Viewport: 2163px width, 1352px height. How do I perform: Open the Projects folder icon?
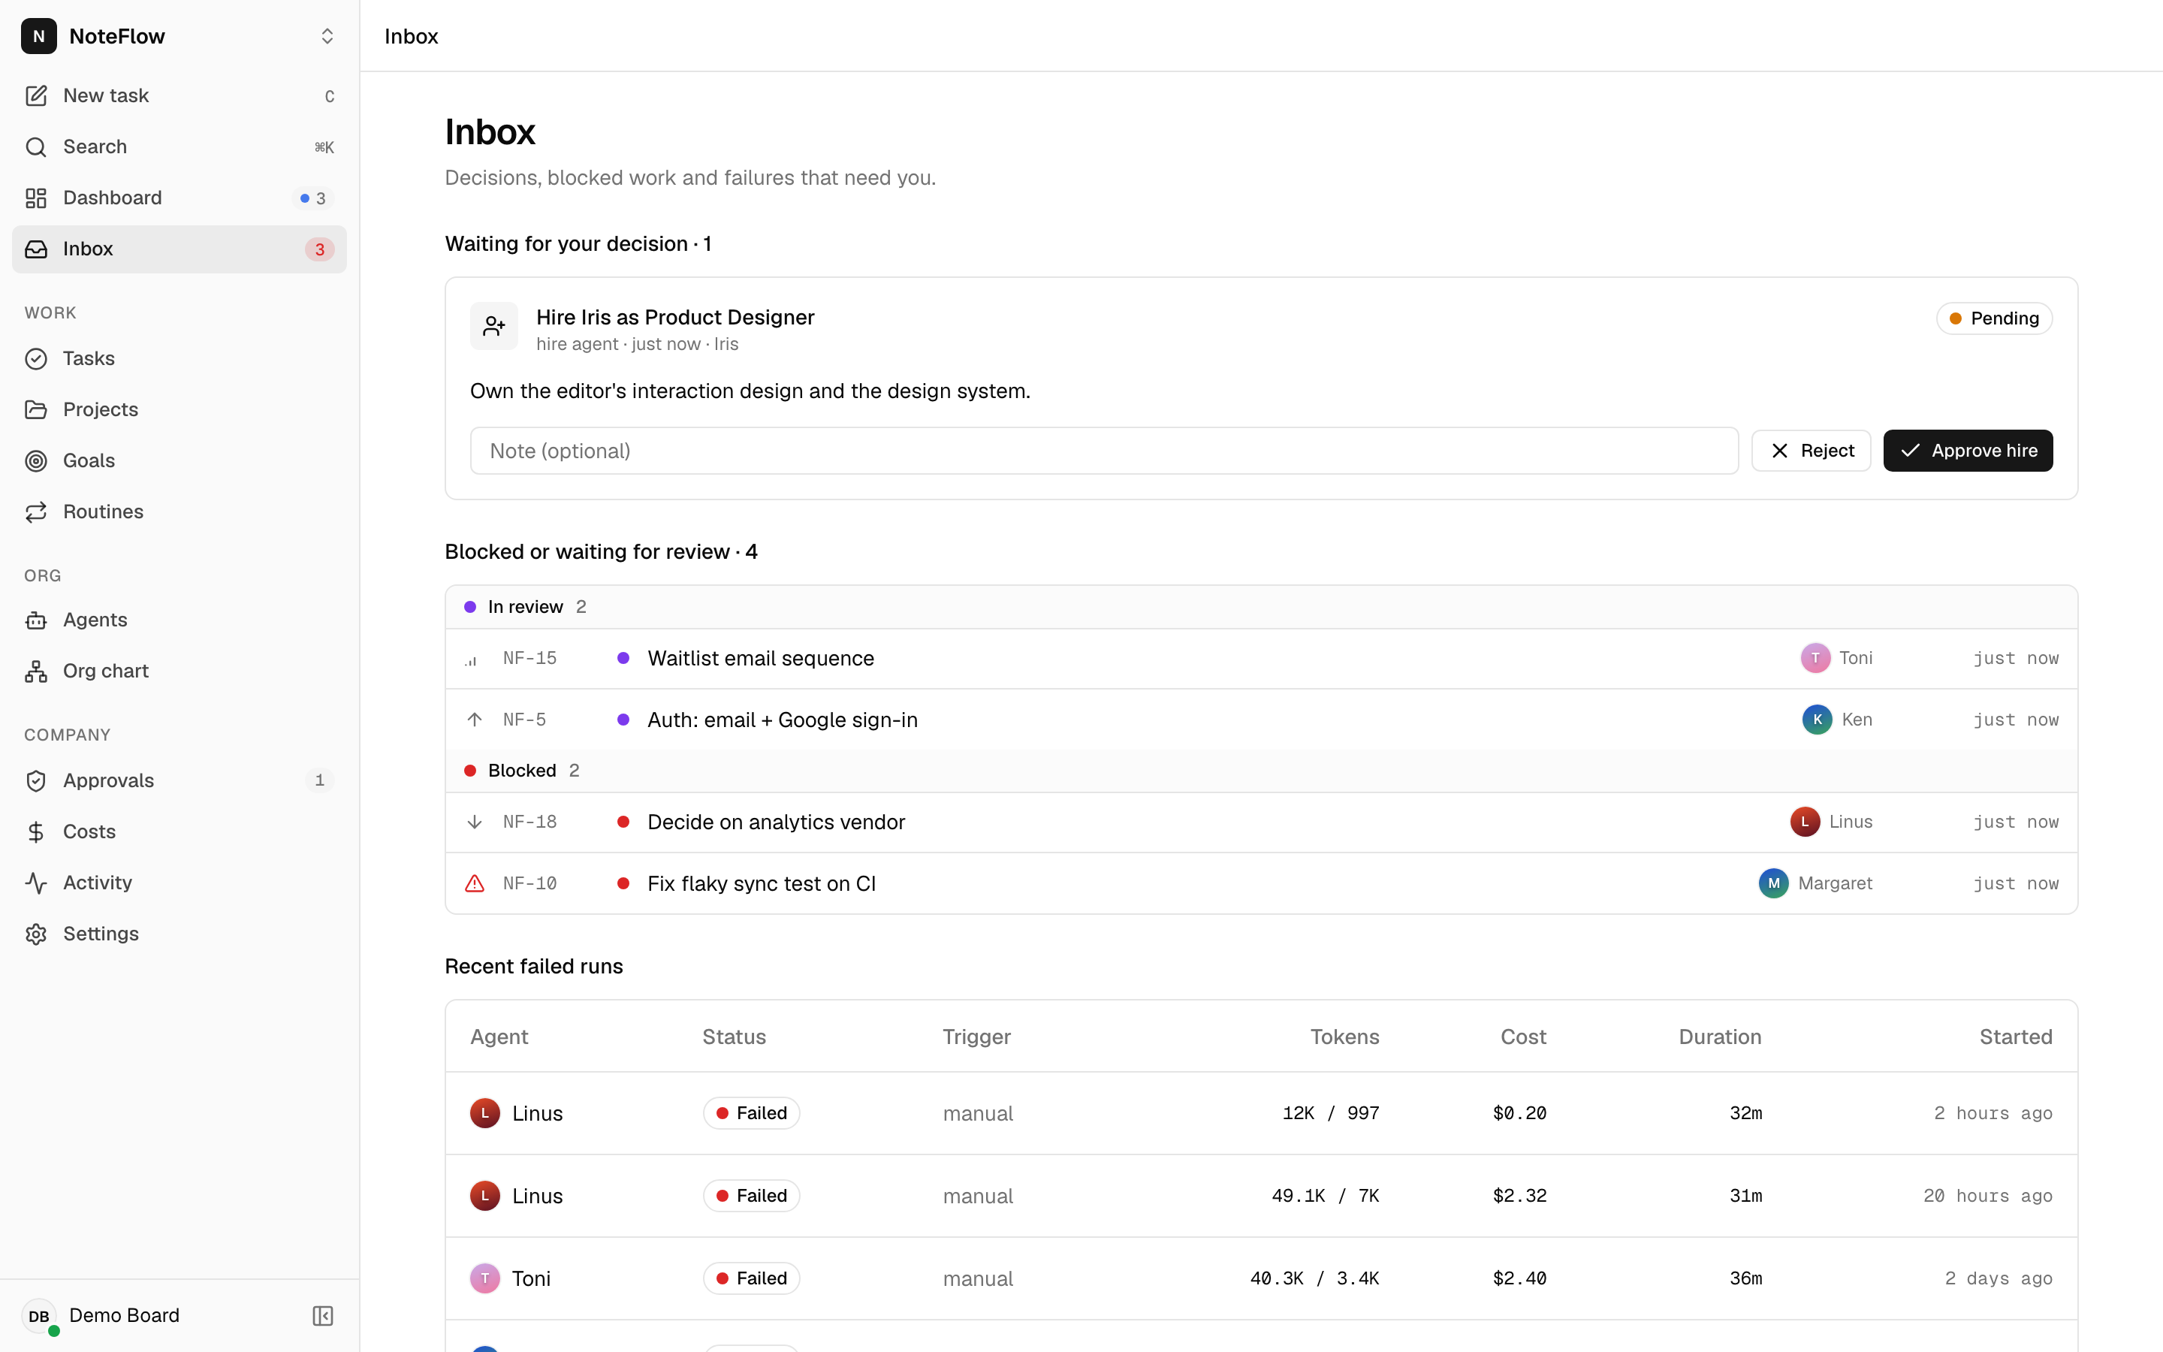(x=36, y=409)
